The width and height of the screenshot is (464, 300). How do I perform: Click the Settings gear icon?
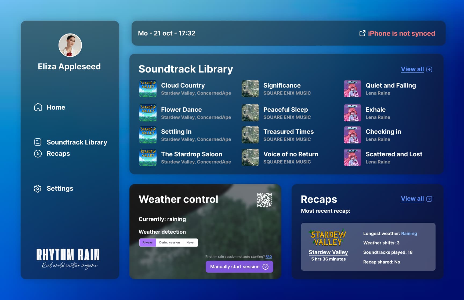38,189
